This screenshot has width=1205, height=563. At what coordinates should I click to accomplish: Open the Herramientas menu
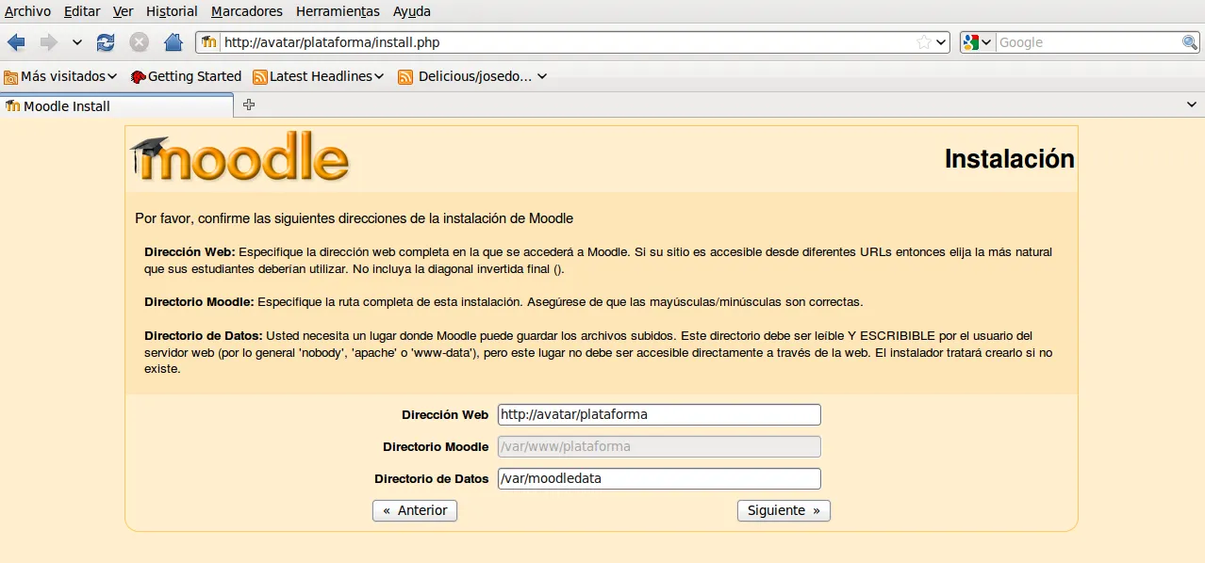(338, 11)
